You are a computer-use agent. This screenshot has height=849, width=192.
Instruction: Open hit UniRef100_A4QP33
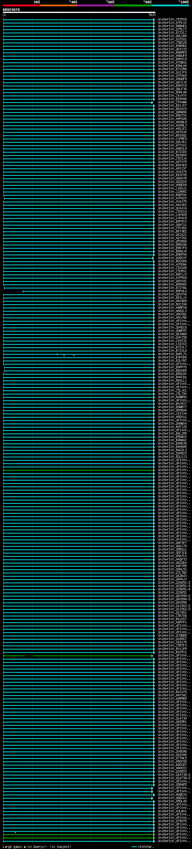tap(172, 559)
